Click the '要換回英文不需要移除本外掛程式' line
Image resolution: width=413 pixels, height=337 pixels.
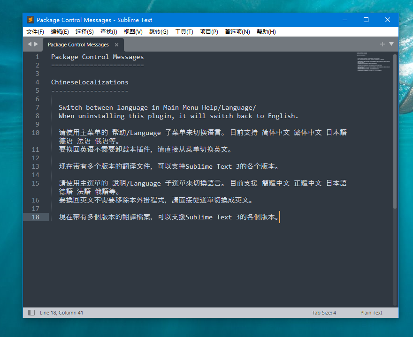tap(156, 200)
